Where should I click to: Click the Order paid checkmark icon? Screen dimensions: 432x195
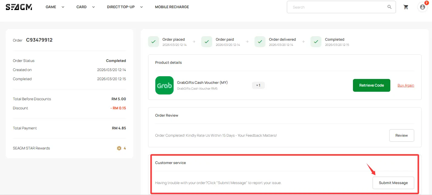tap(207, 42)
